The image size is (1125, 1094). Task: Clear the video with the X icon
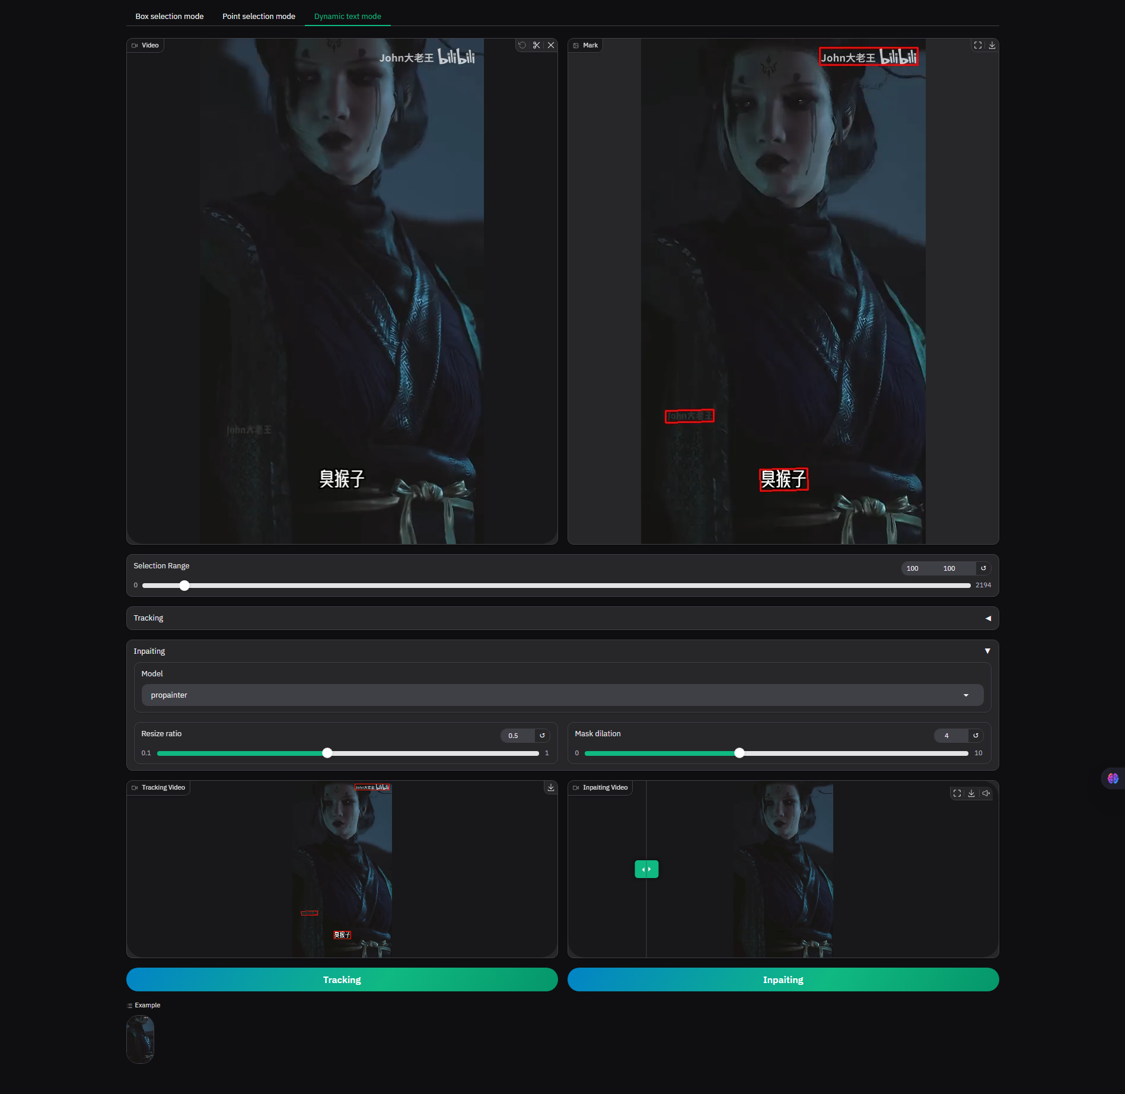tap(551, 45)
